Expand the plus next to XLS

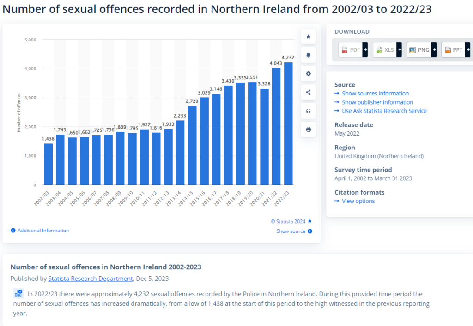click(x=399, y=50)
